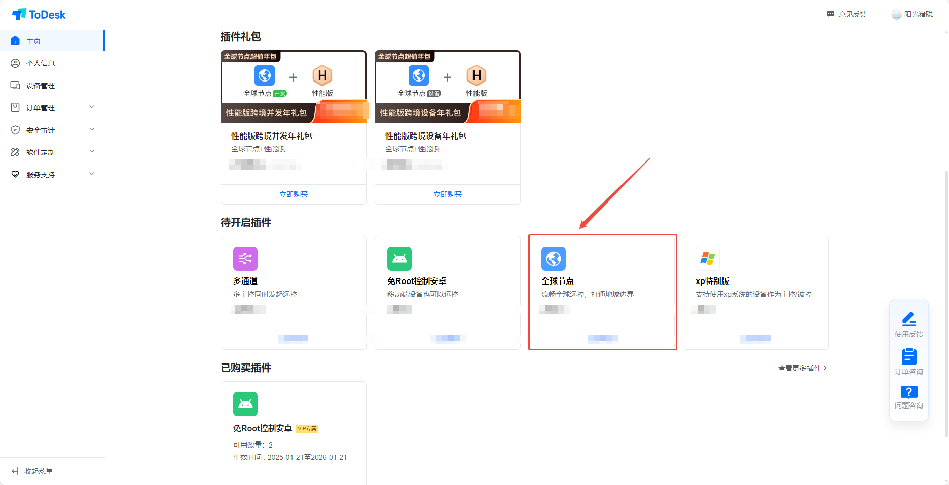Select the 全球节点 plugin title
The width and height of the screenshot is (949, 485).
point(558,281)
